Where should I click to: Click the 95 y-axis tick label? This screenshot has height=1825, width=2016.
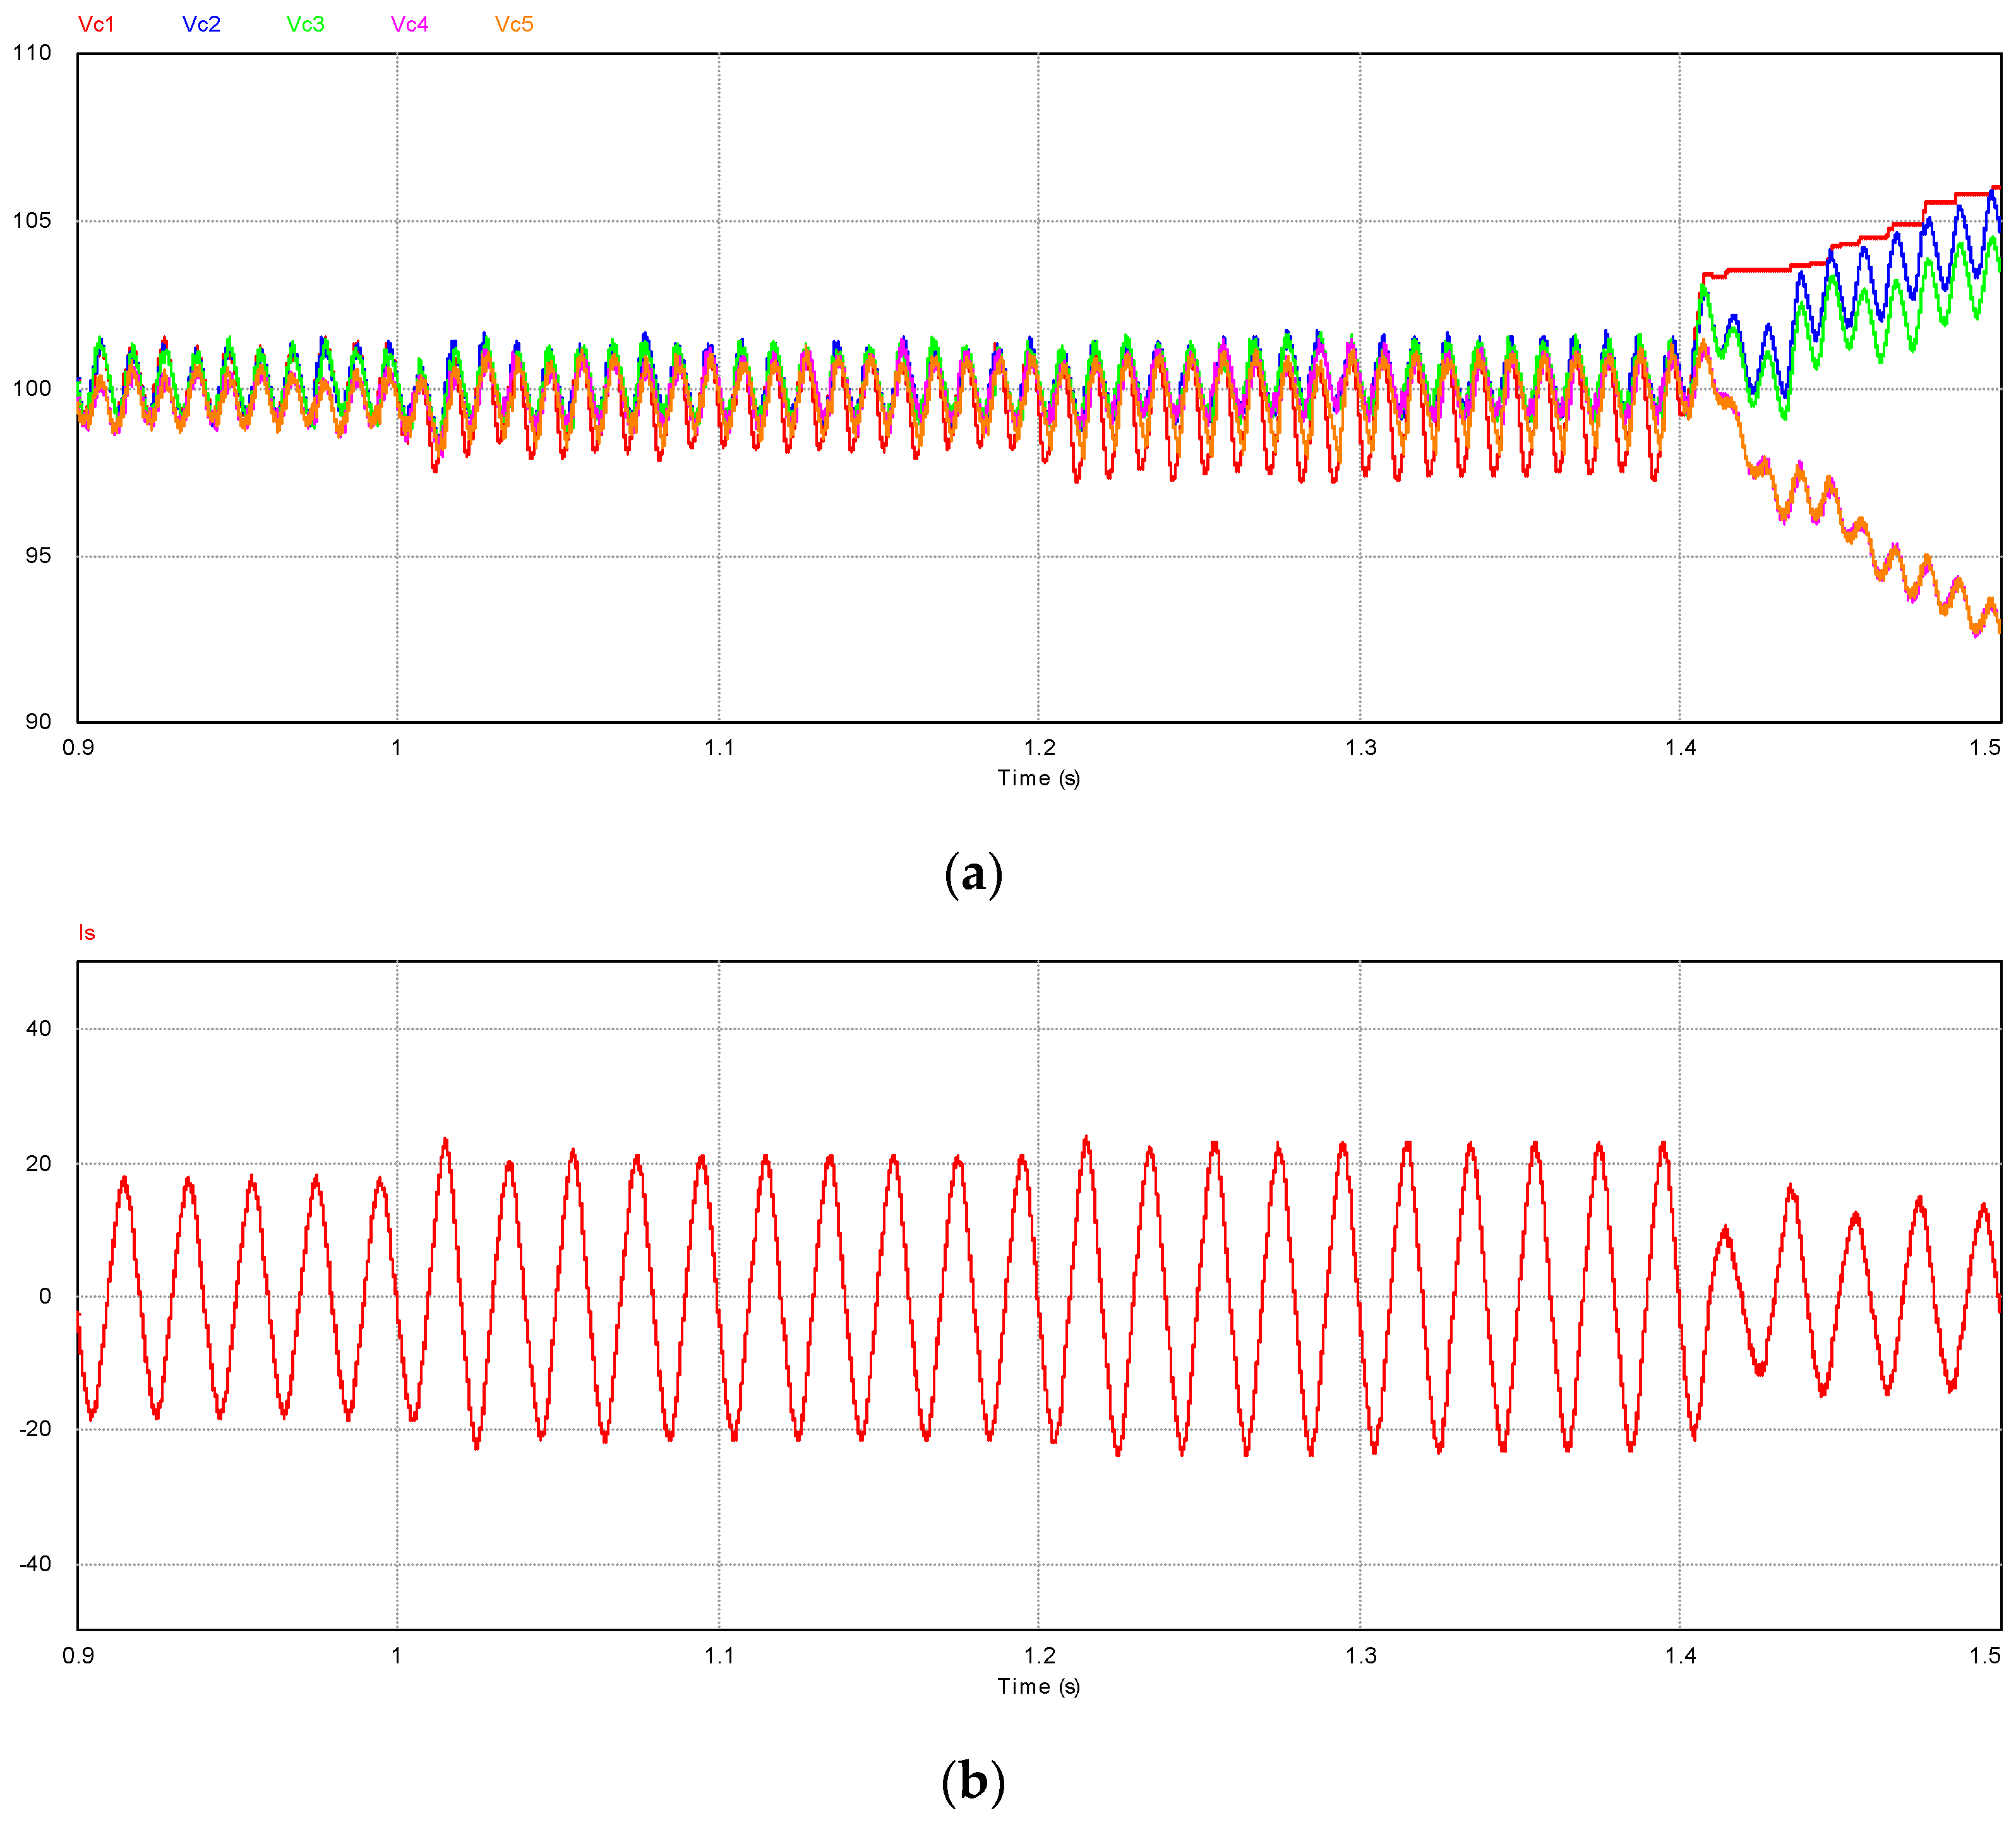38,556
